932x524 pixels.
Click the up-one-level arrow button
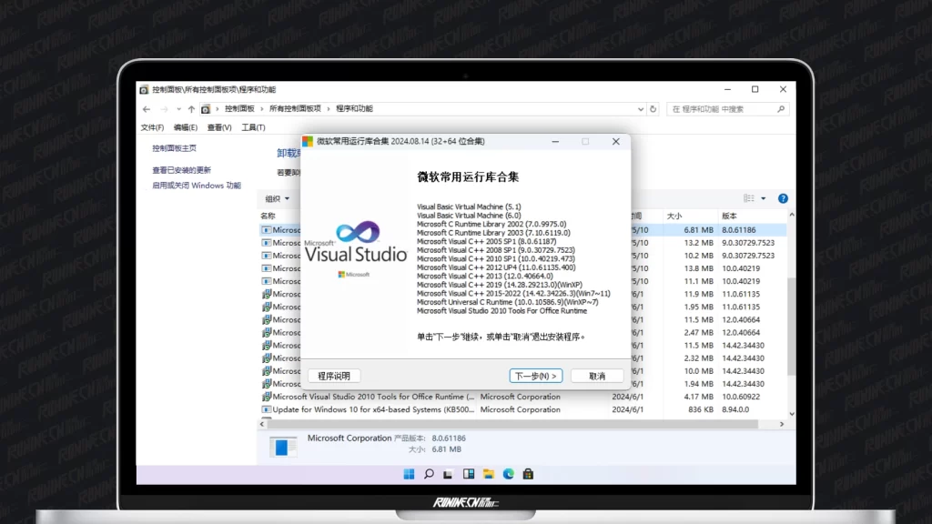[191, 108]
